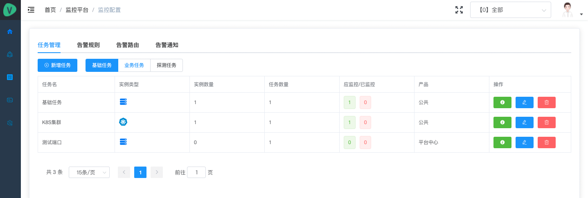
Task: Edit K8S集群 with the blue pencil button
Action: point(525,122)
